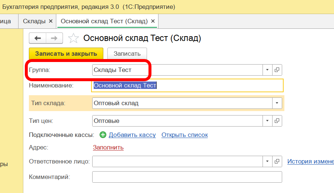The image size is (334, 193).
Task: Click the back navigation arrow
Action: [x=37, y=38]
